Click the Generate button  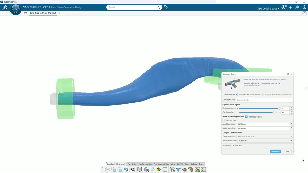[275, 152]
